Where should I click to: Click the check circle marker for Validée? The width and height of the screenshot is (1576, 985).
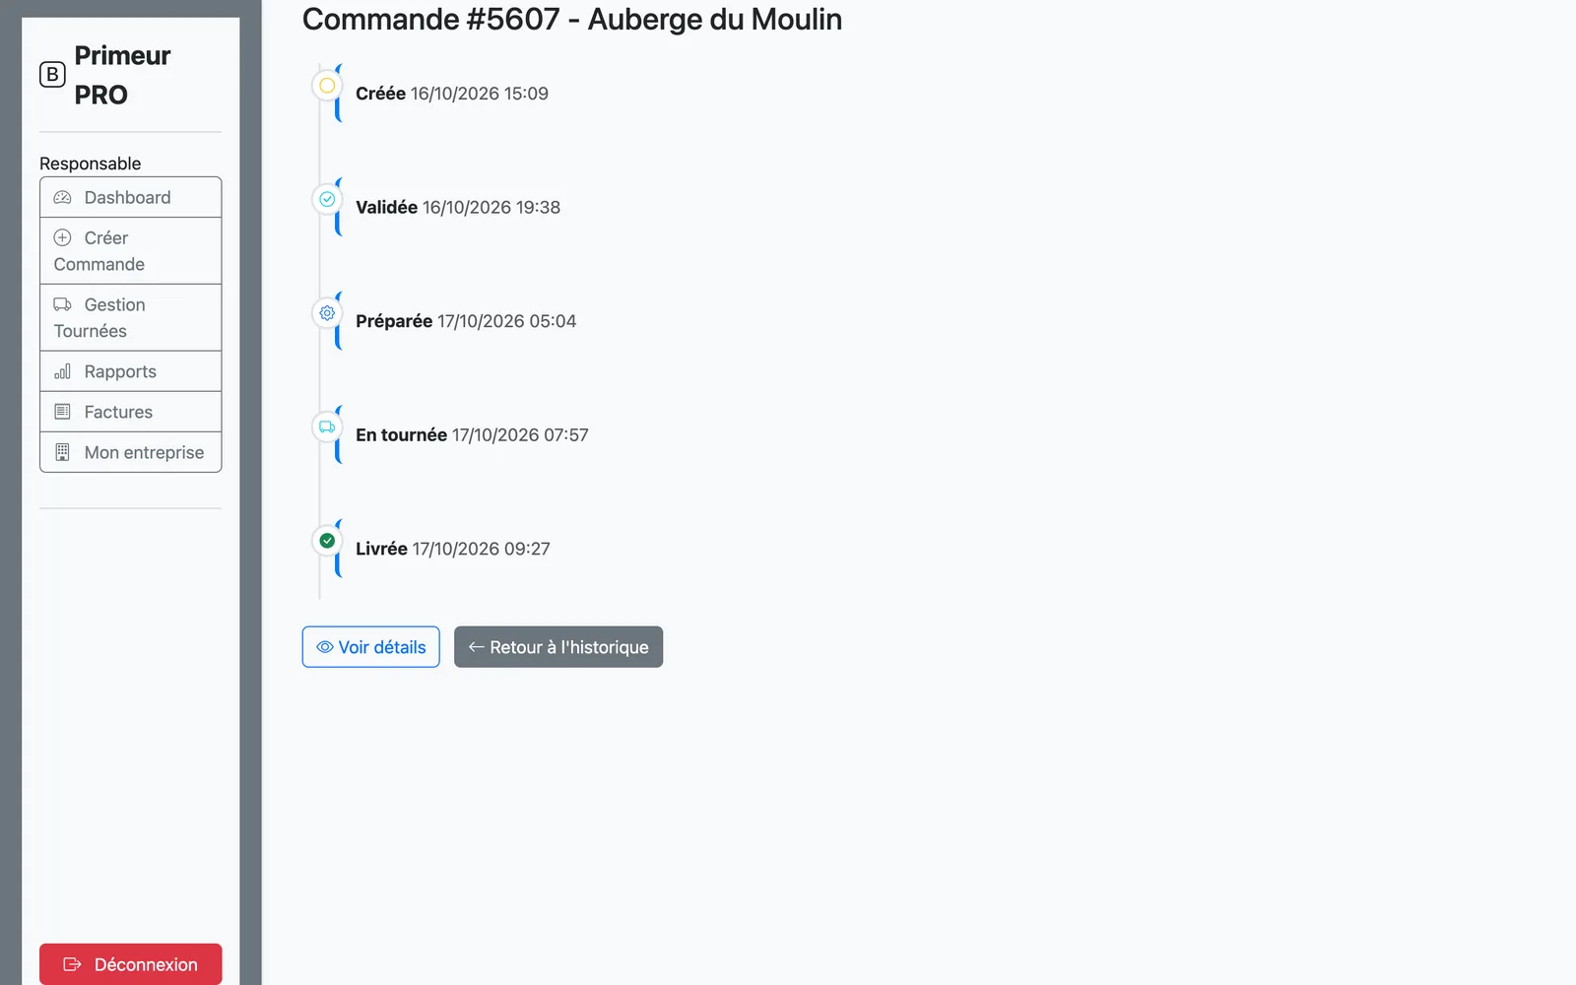click(327, 199)
